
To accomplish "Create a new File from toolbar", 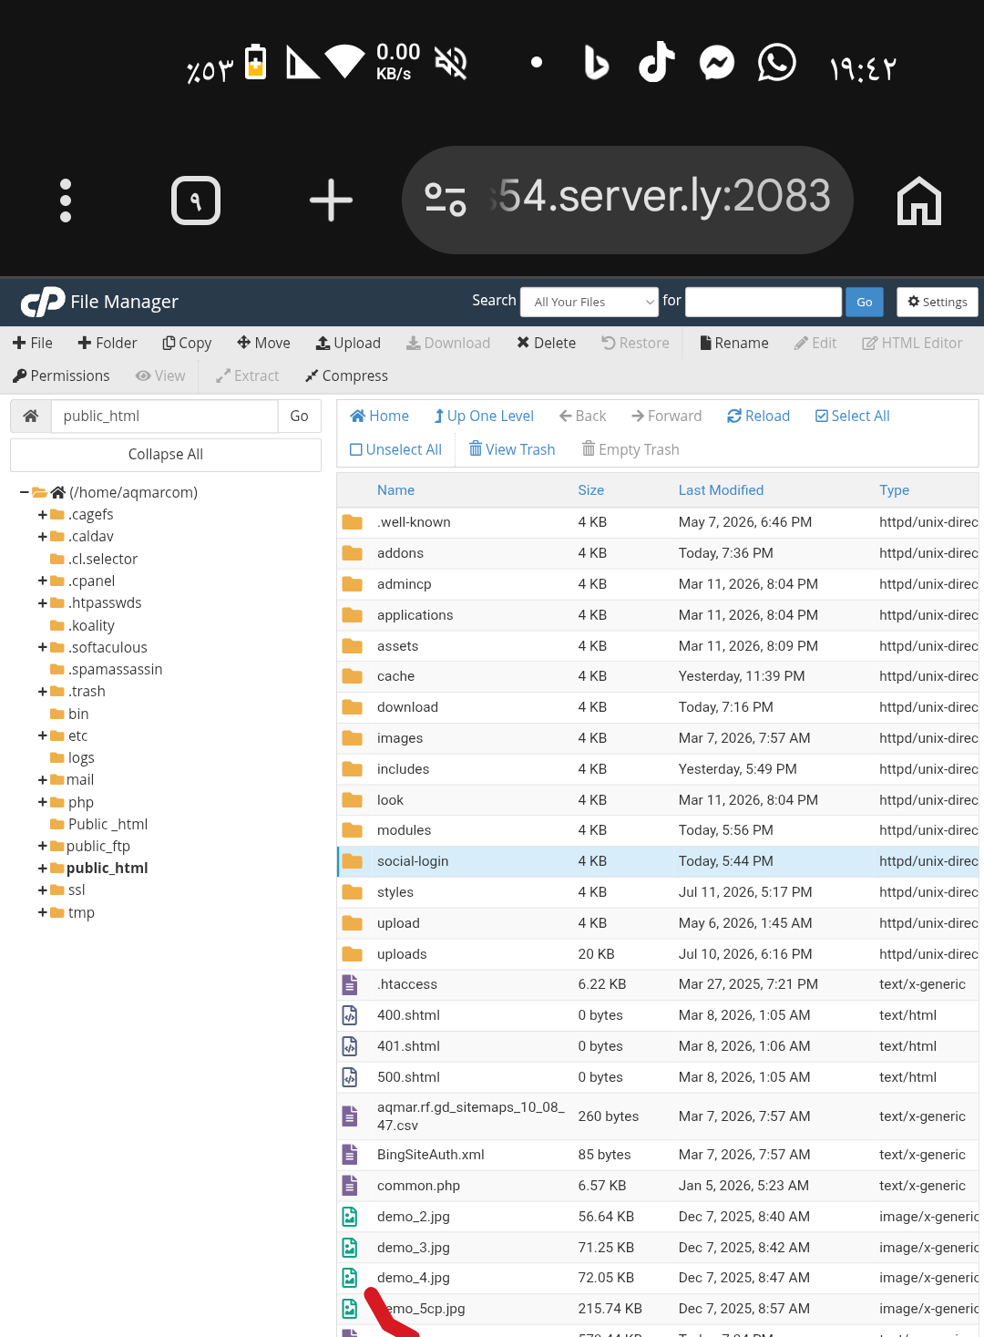I will tap(33, 343).
